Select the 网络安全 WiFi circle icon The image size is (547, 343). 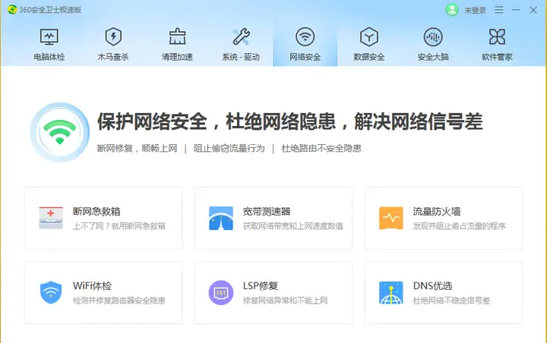point(305,36)
